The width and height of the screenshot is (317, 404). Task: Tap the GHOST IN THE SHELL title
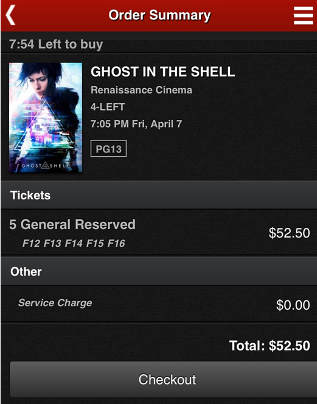point(162,72)
